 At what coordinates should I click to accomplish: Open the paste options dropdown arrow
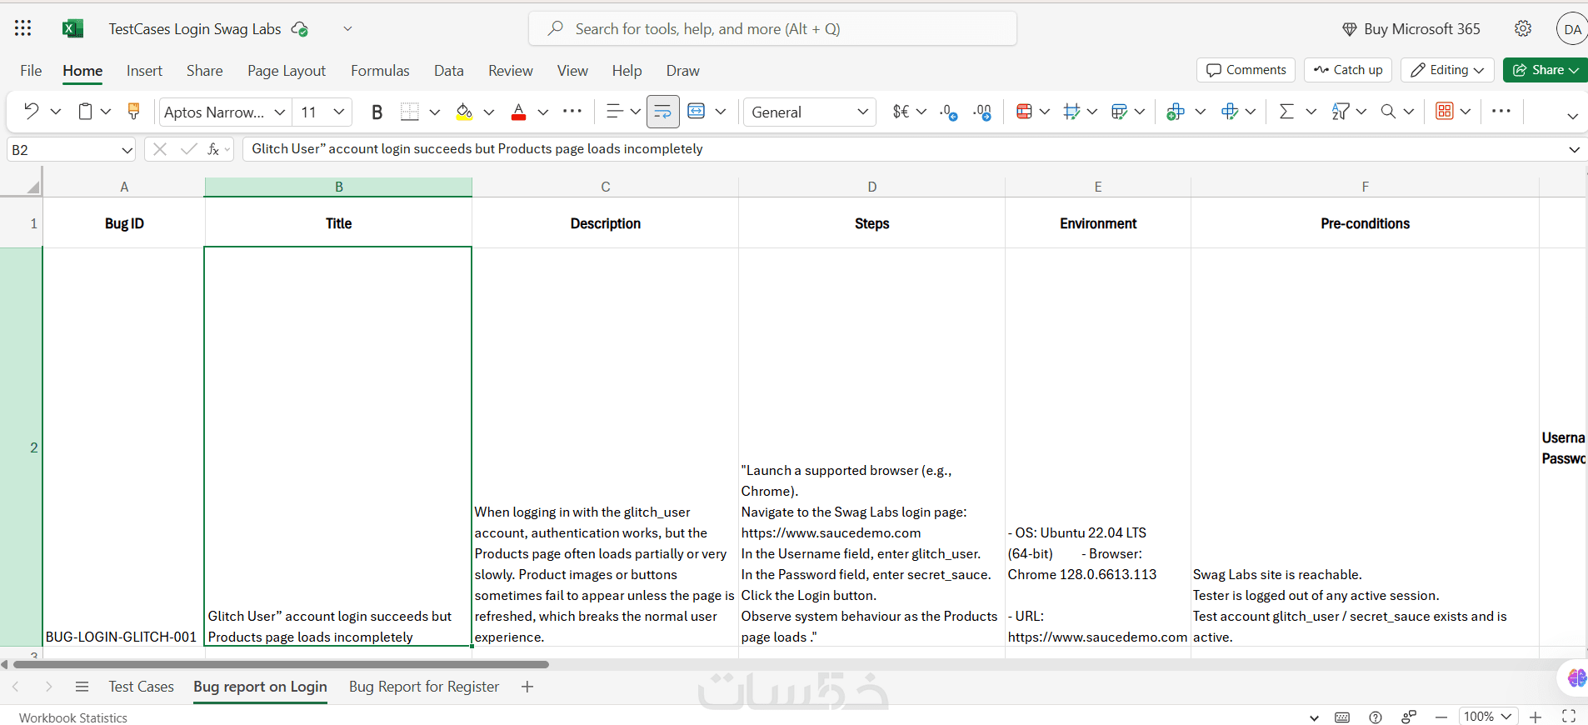tap(106, 112)
